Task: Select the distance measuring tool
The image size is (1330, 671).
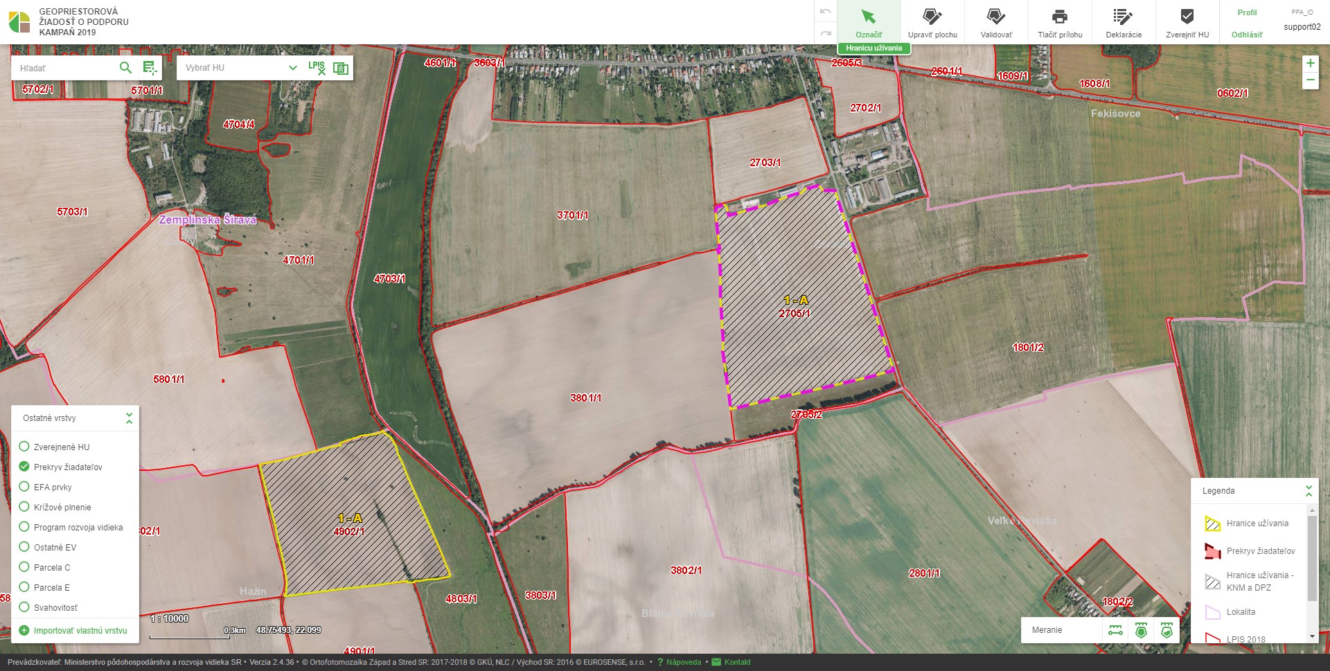Action: tap(1115, 630)
